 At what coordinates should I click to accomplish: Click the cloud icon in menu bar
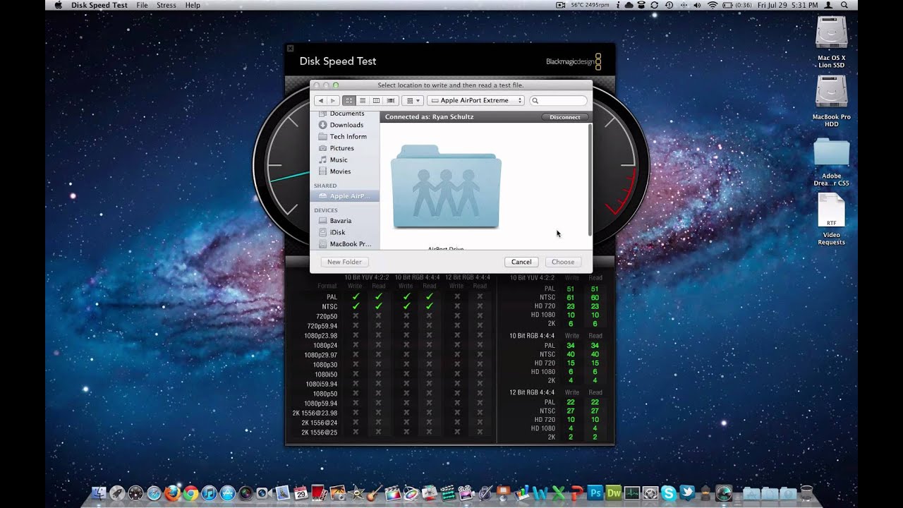point(628,5)
